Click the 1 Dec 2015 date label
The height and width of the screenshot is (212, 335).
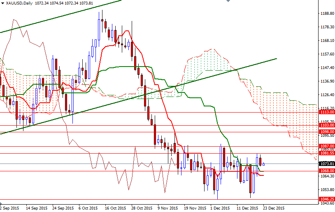(x=220, y=208)
